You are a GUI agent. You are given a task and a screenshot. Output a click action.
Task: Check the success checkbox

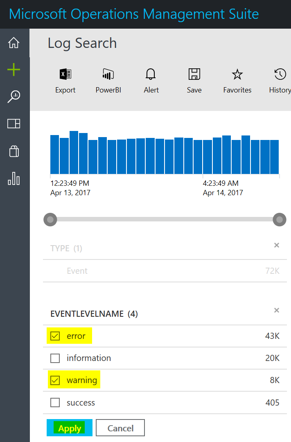pos(55,403)
